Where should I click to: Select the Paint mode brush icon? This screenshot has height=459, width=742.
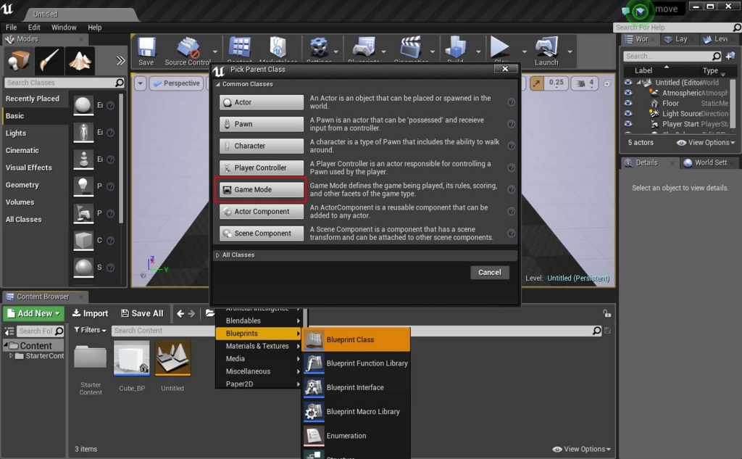click(x=49, y=61)
